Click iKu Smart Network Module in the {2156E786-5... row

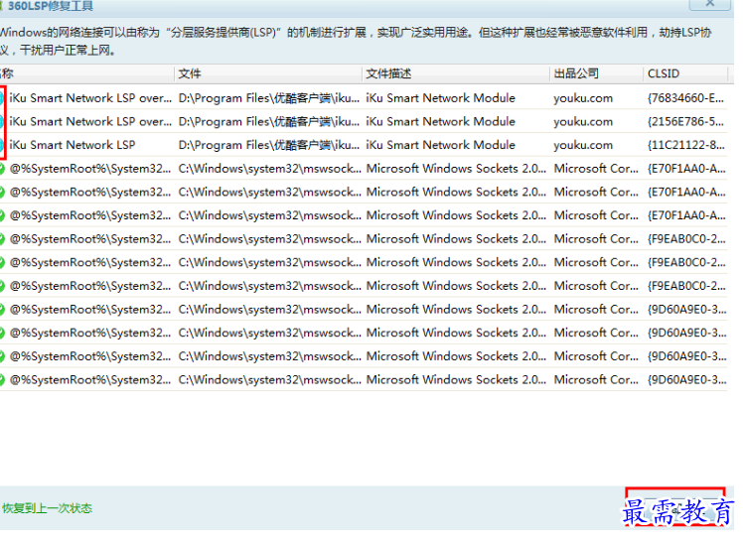point(440,122)
